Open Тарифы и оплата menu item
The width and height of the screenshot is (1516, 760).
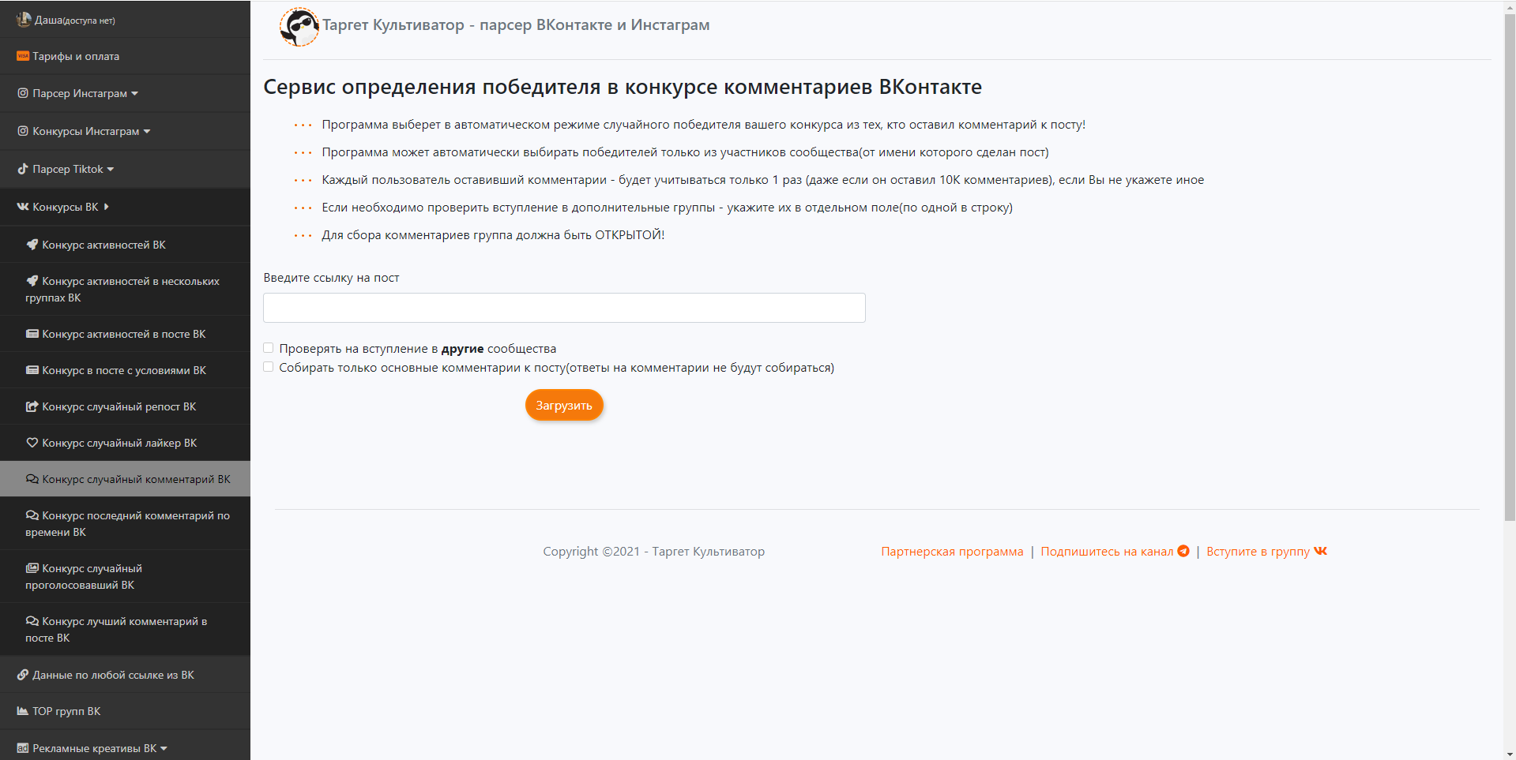tap(125, 56)
